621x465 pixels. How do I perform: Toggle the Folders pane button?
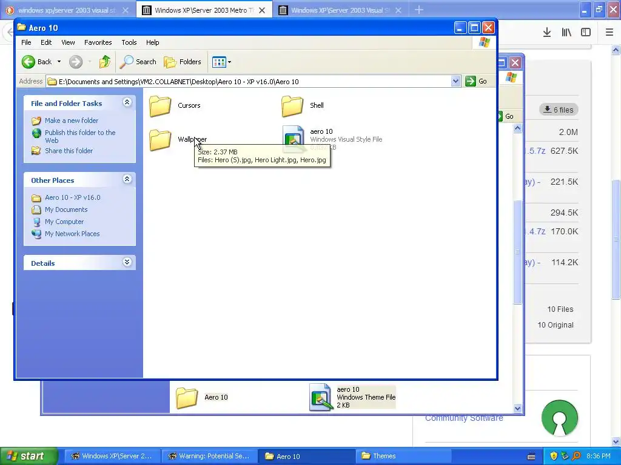(183, 62)
